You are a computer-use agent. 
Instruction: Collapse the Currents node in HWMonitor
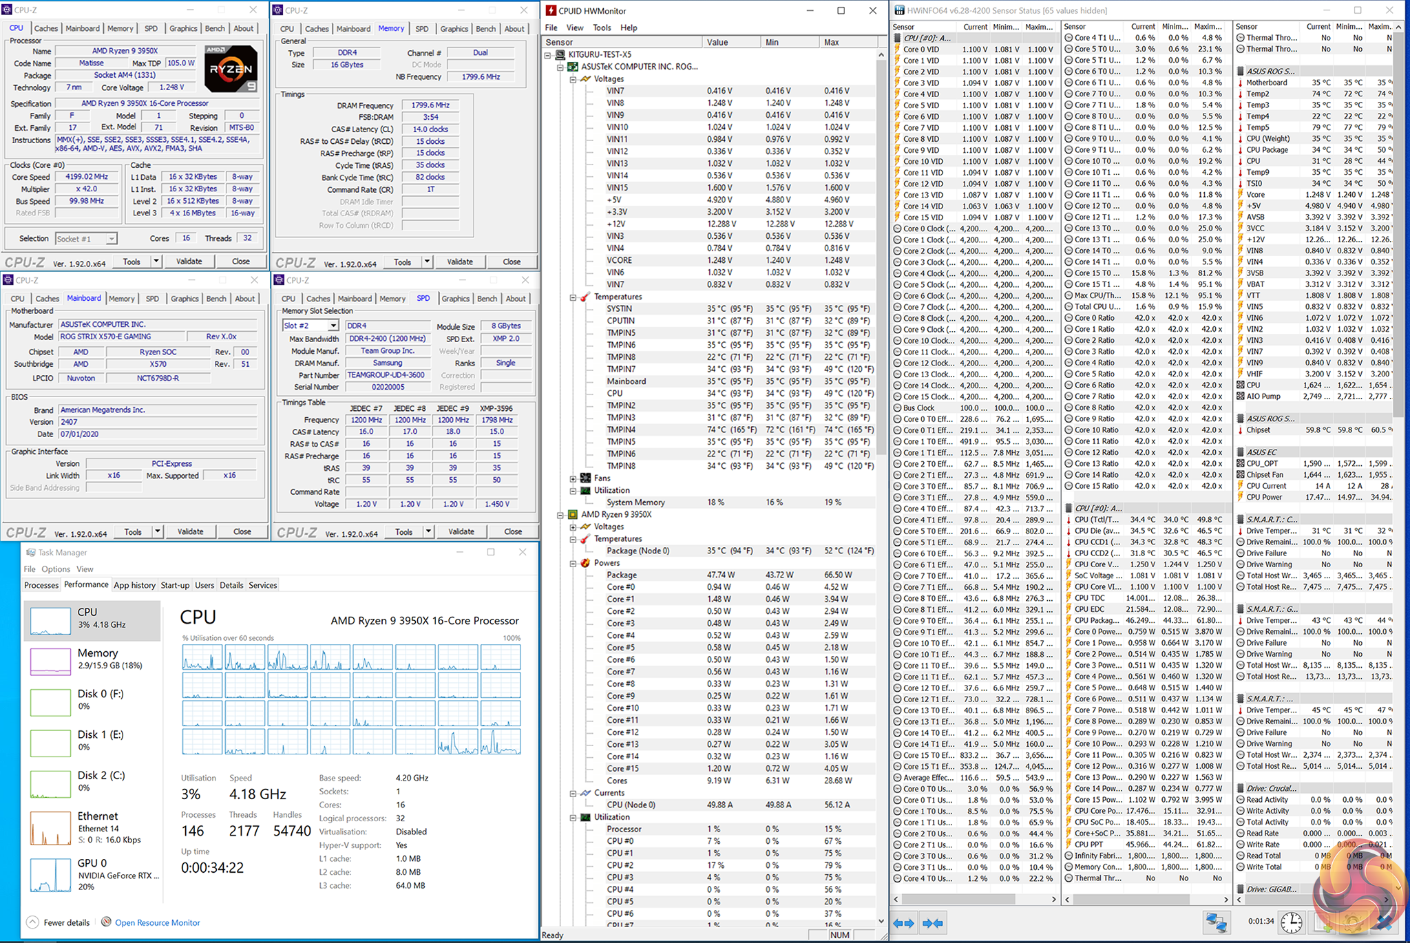click(573, 793)
